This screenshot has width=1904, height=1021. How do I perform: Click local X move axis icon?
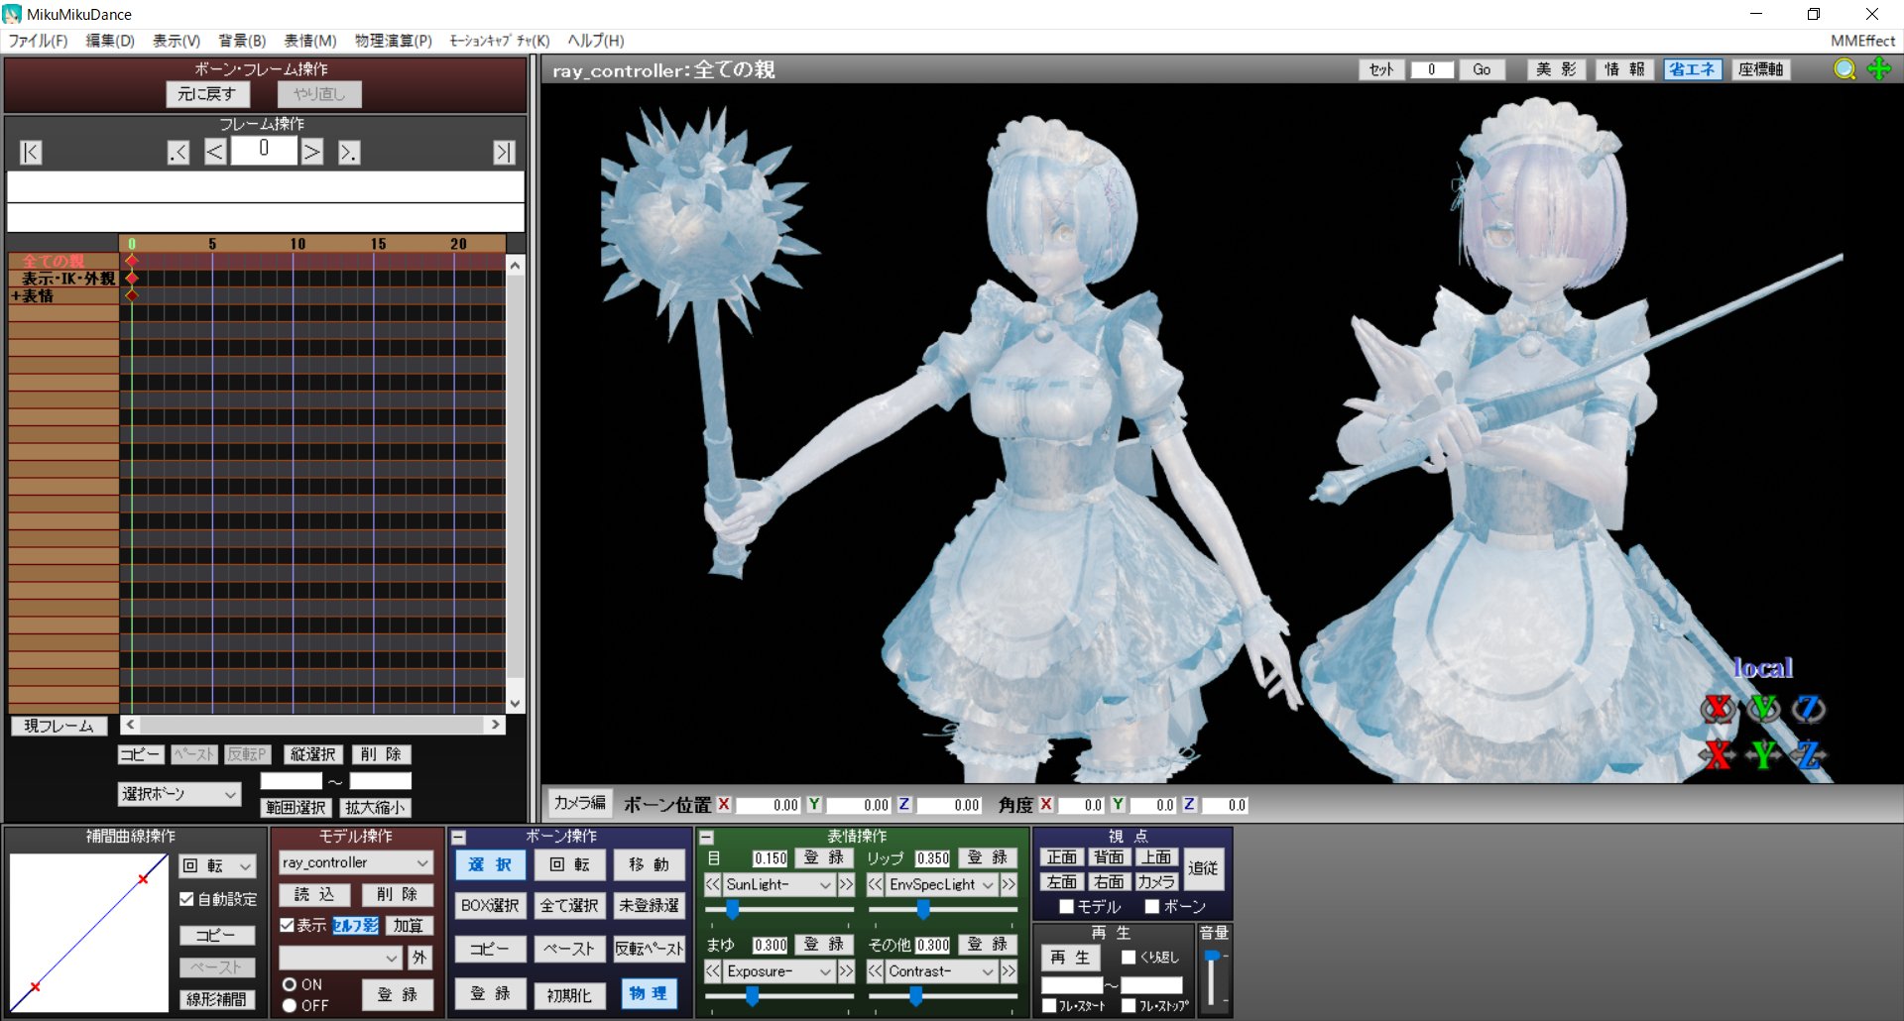[1718, 755]
